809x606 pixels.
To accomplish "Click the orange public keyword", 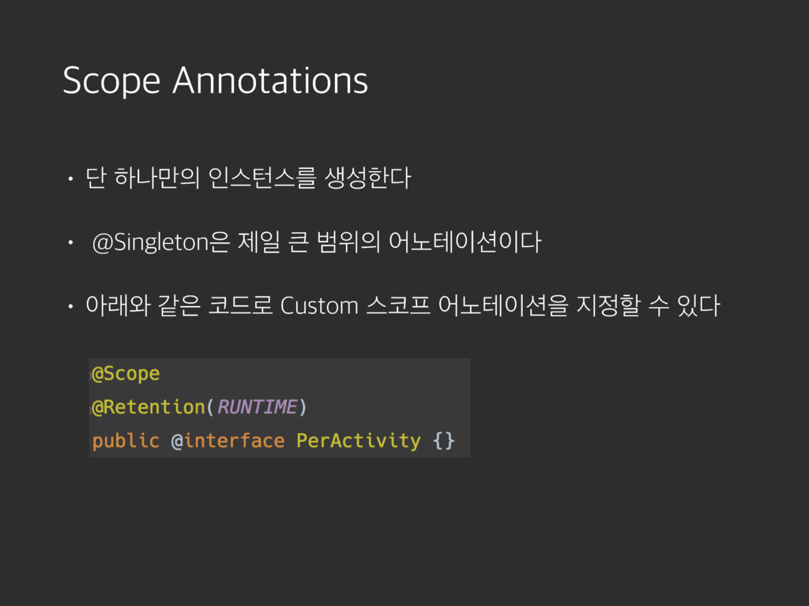I will coord(126,440).
